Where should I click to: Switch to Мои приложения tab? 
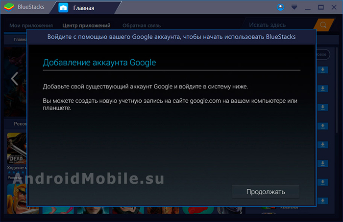31,25
